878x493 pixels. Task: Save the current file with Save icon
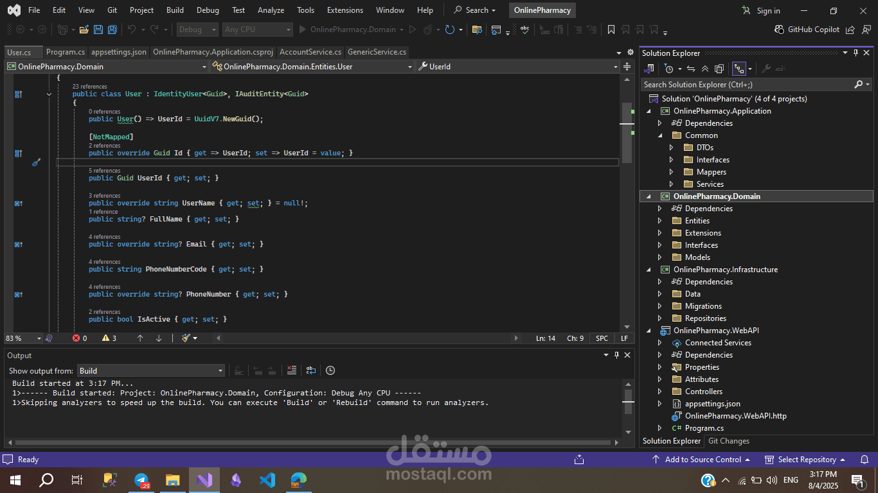click(x=98, y=30)
